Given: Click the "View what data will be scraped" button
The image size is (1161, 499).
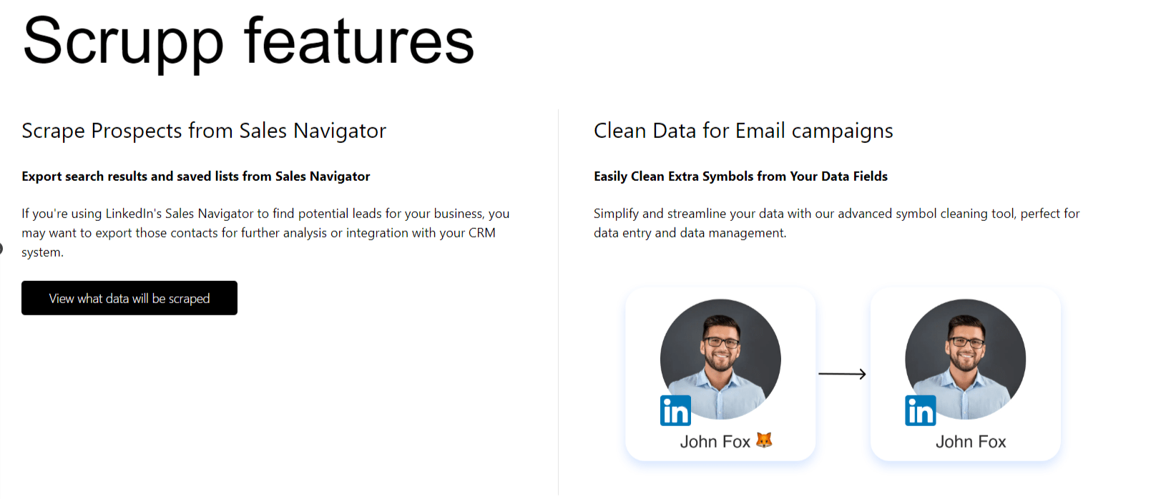Looking at the screenshot, I should pyautogui.click(x=129, y=298).
